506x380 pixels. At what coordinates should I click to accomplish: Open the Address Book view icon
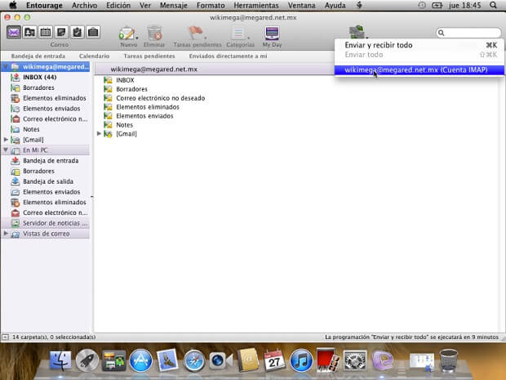[29, 33]
